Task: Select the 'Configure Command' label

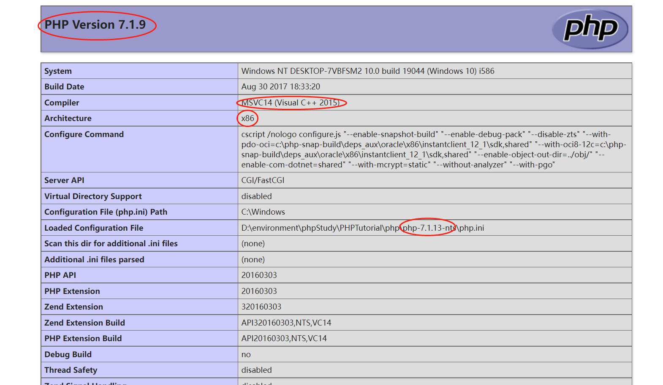Action: point(84,135)
